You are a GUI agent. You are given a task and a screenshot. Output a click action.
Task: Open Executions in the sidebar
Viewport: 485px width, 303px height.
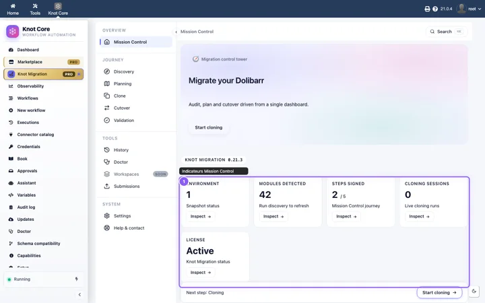[x=44, y=123]
